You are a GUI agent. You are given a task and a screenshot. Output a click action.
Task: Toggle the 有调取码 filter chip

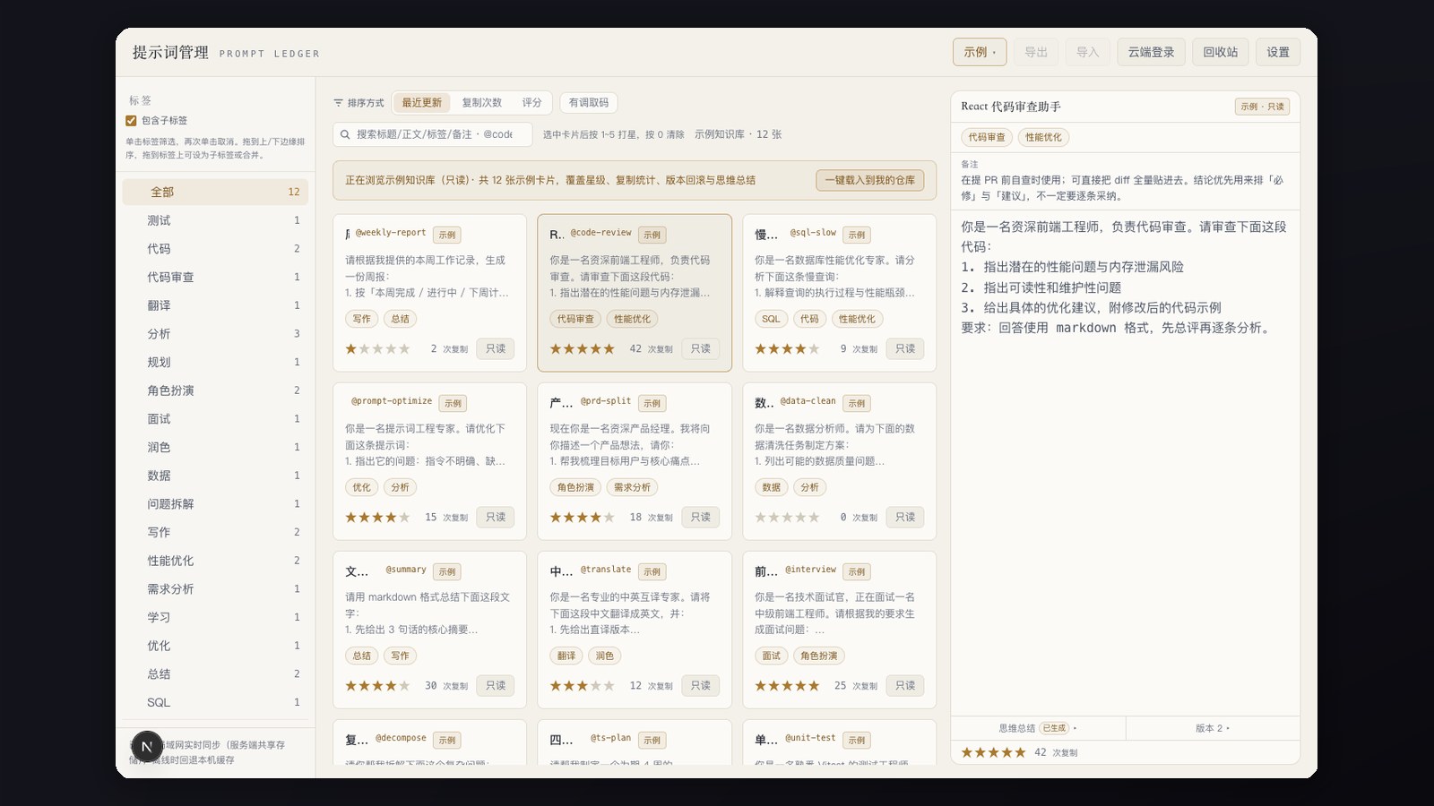(589, 103)
